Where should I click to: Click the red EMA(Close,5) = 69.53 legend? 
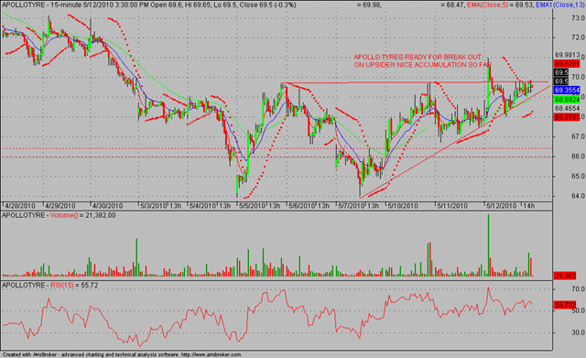501,5
